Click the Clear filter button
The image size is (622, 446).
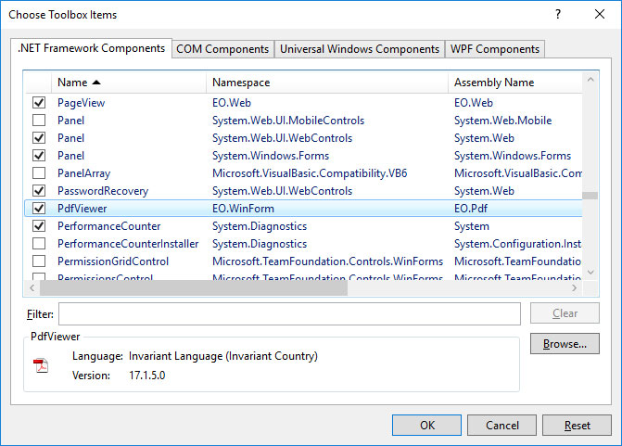tap(565, 313)
